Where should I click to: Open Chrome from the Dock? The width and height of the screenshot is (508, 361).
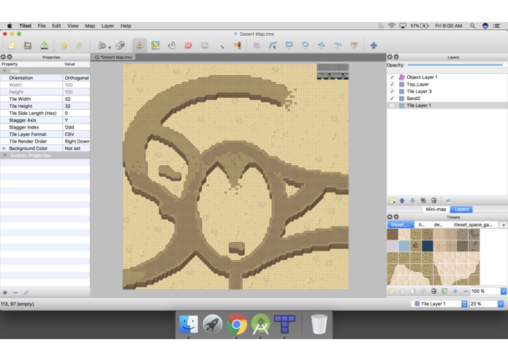pyautogui.click(x=237, y=324)
